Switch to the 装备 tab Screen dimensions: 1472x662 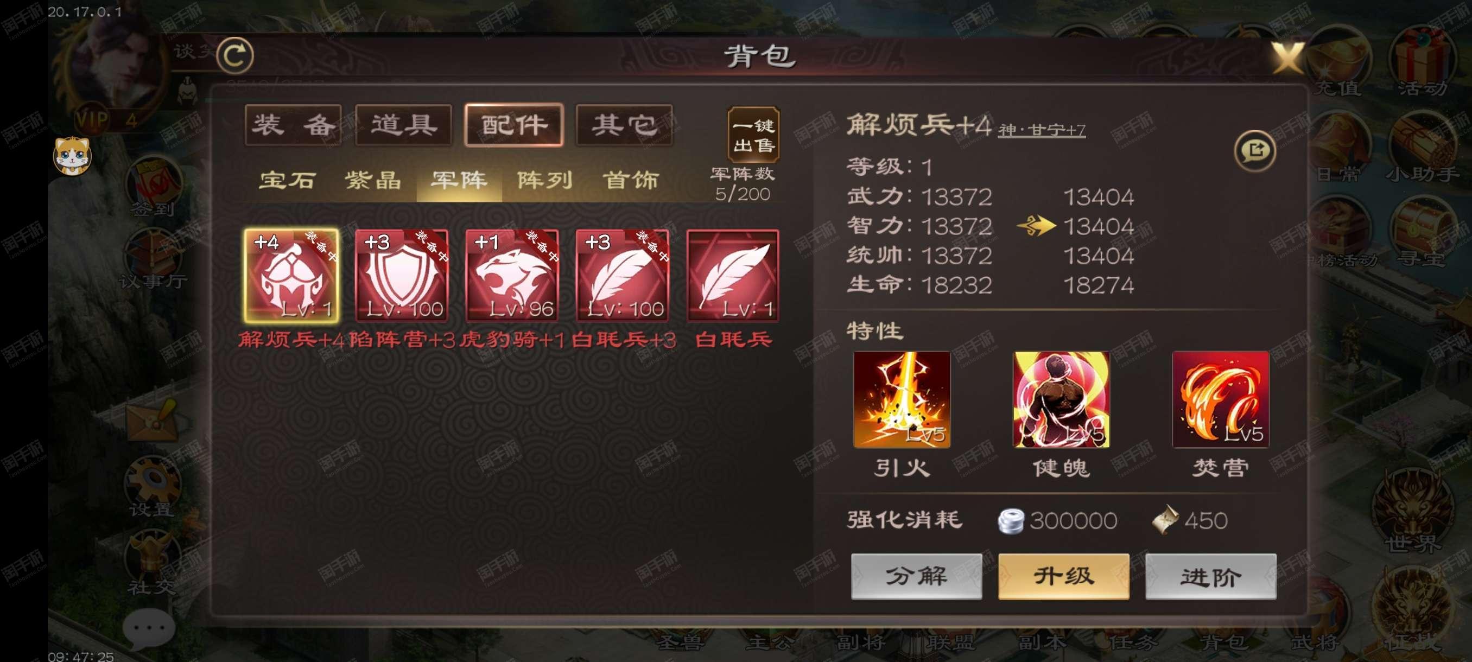(293, 125)
